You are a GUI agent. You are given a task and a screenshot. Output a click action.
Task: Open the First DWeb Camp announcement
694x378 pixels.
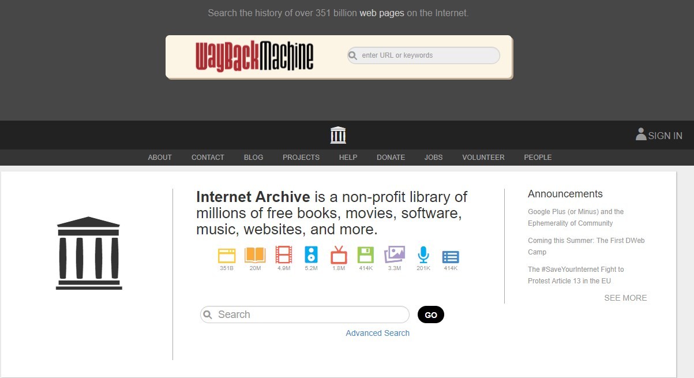[x=586, y=246]
